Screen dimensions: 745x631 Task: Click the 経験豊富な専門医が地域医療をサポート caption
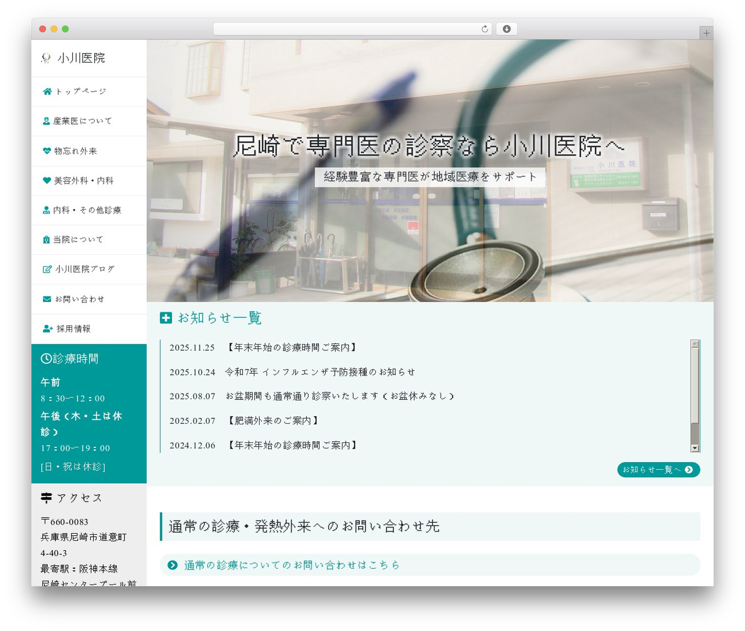click(430, 177)
